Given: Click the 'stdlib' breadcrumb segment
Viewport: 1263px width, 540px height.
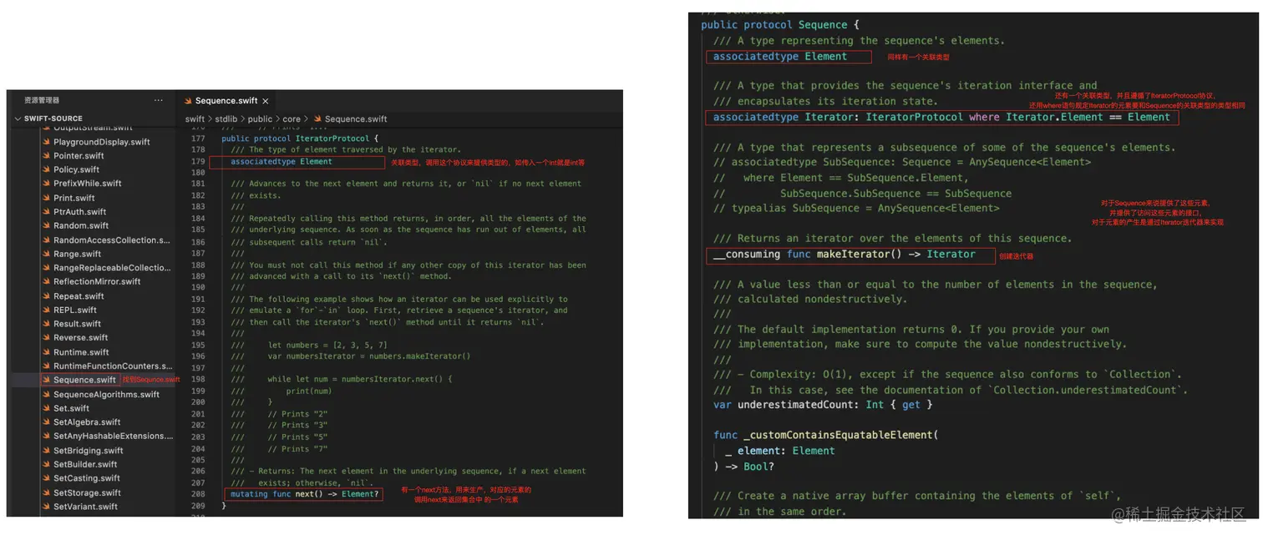Looking at the screenshot, I should point(226,119).
